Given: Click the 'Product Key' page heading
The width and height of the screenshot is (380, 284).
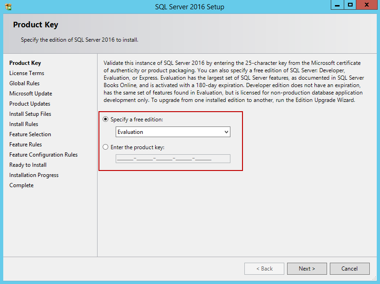Looking at the screenshot, I should coord(36,25).
